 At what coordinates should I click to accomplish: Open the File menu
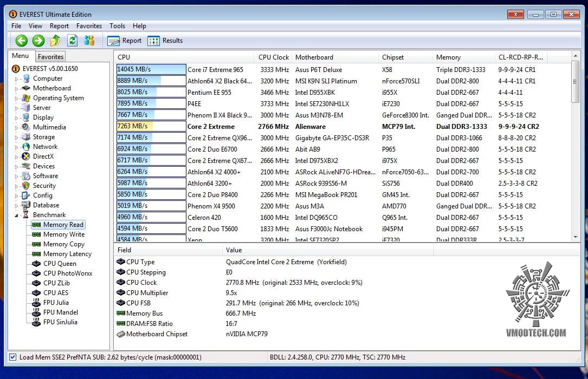(16, 26)
